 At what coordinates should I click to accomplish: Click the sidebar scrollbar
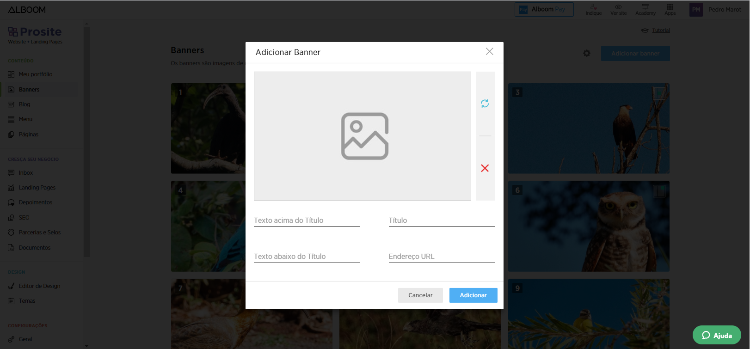[x=86, y=141]
